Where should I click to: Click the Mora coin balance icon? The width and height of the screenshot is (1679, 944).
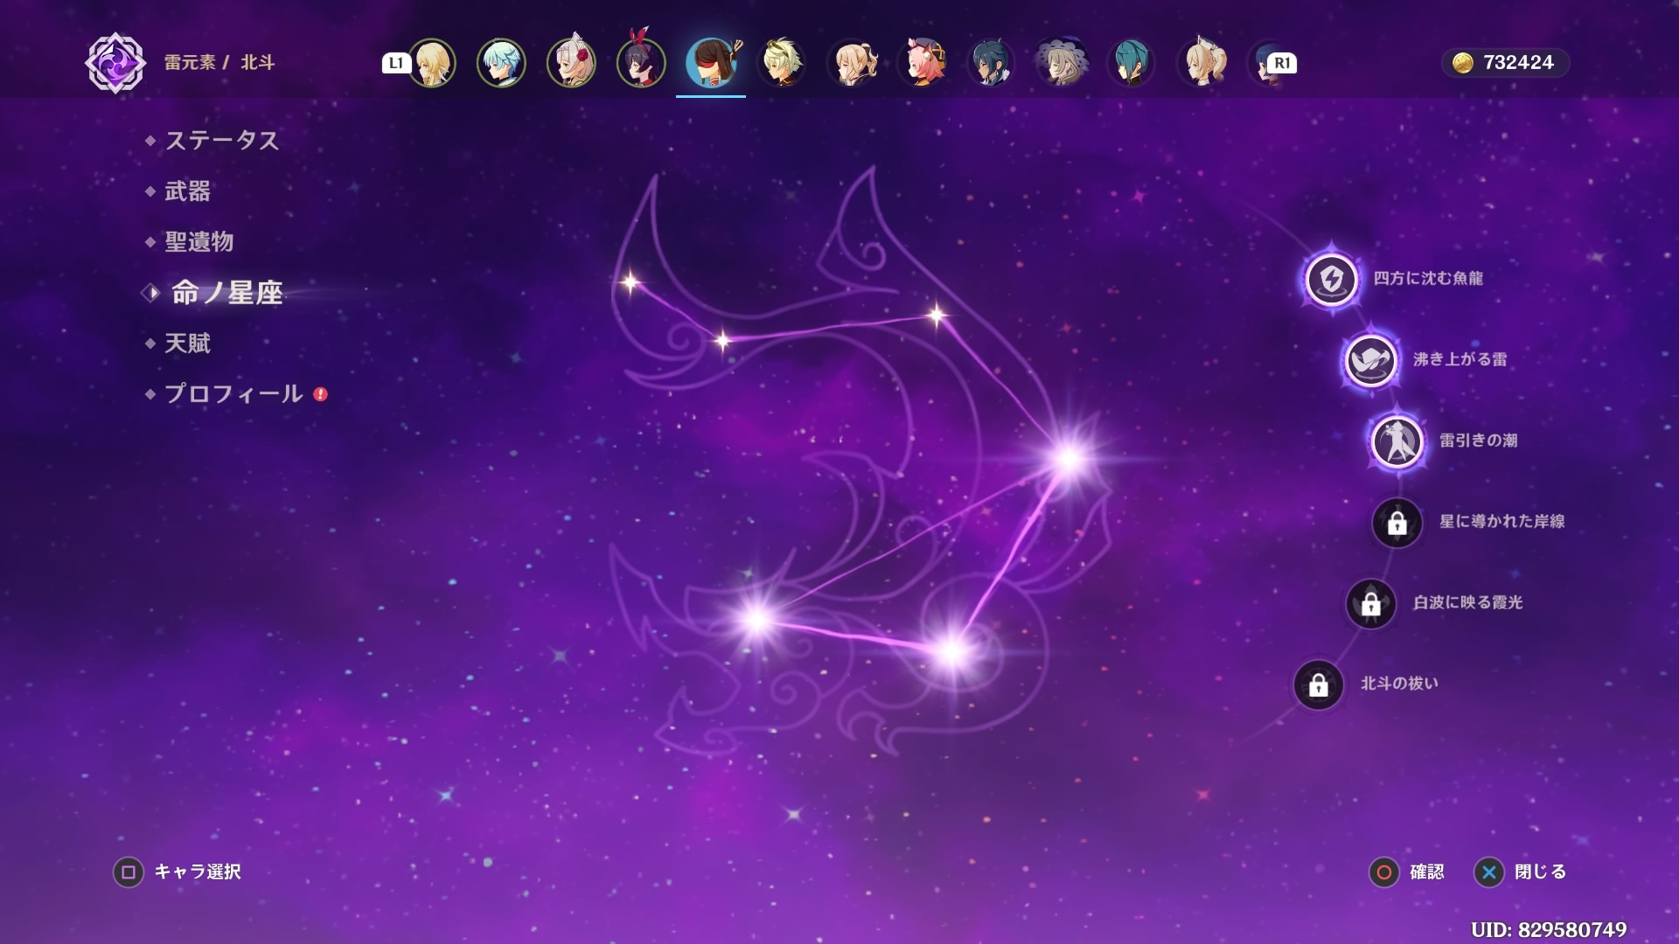click(1462, 63)
